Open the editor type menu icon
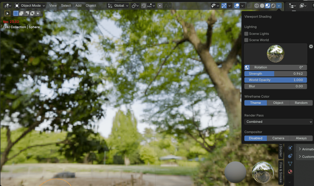Image resolution: width=314 pixels, height=186 pixels. [8, 5]
